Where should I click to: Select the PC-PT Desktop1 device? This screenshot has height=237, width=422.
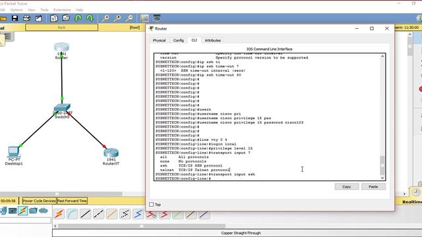[x=13, y=152]
